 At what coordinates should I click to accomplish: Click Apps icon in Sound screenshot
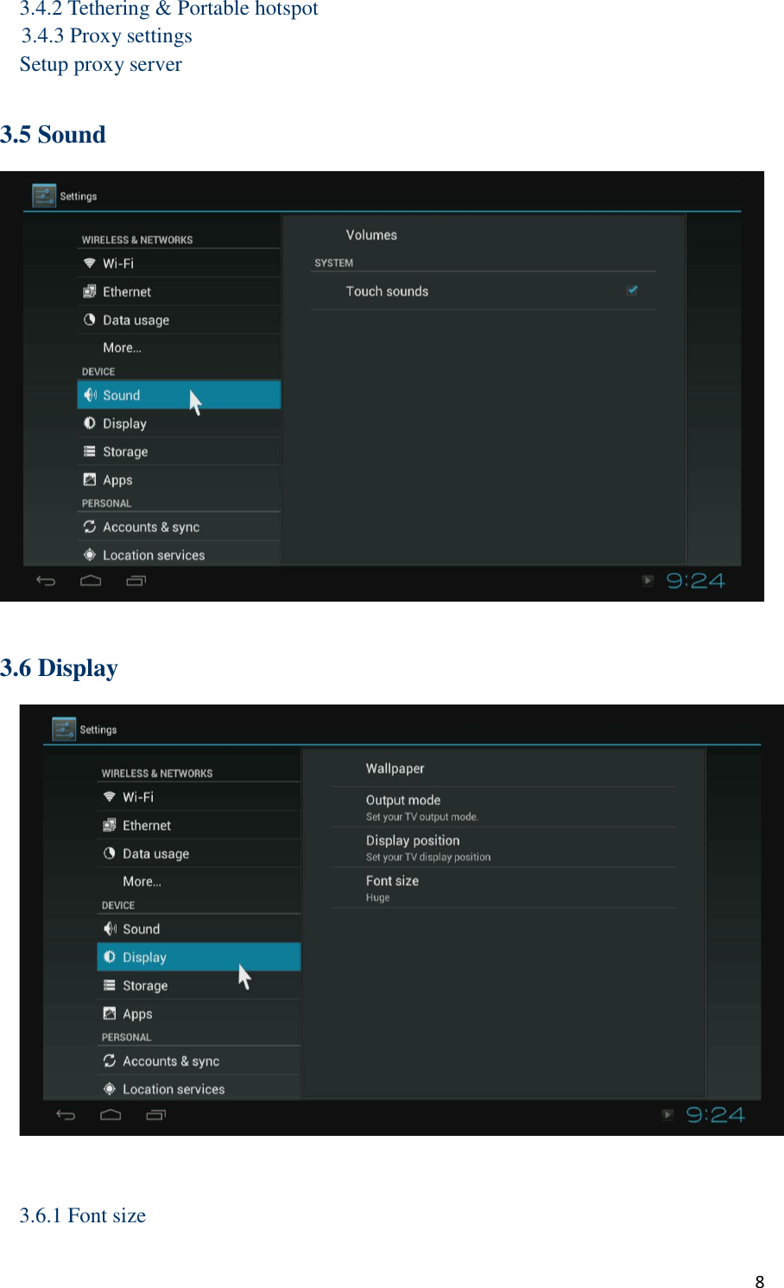click(x=89, y=479)
